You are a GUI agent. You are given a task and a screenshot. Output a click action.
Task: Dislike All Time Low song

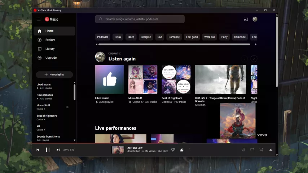(173, 150)
